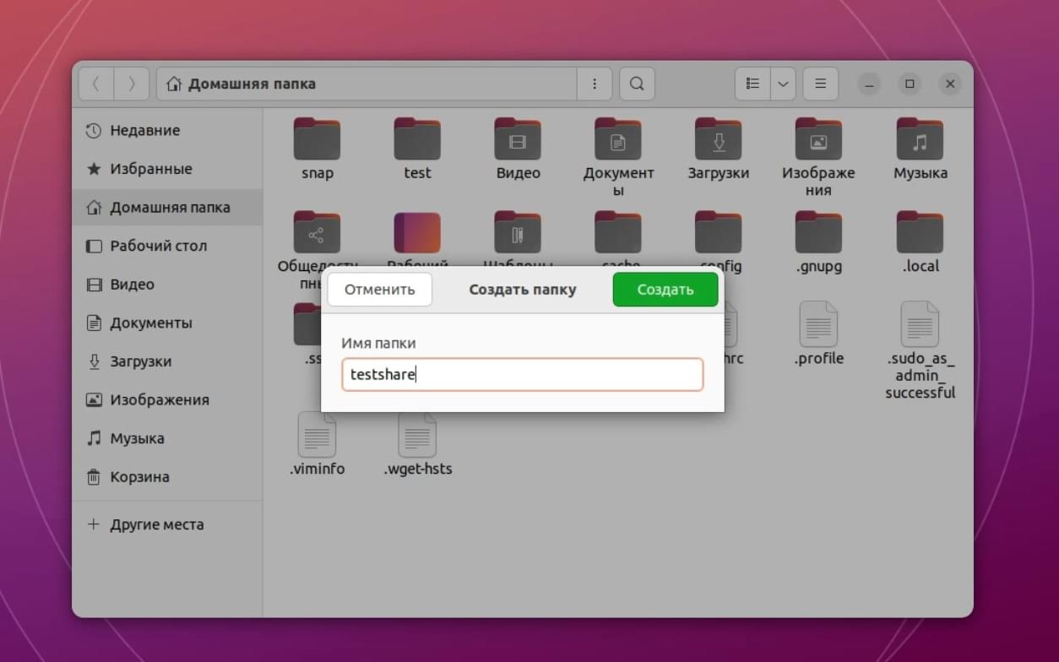The image size is (1059, 662).
Task: Select the Видео folder in the file grid
Action: pos(518,139)
